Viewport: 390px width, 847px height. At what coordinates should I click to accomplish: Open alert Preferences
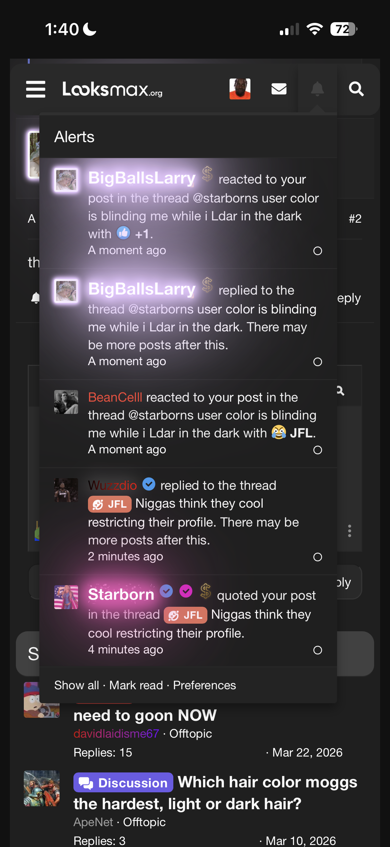[x=204, y=685]
